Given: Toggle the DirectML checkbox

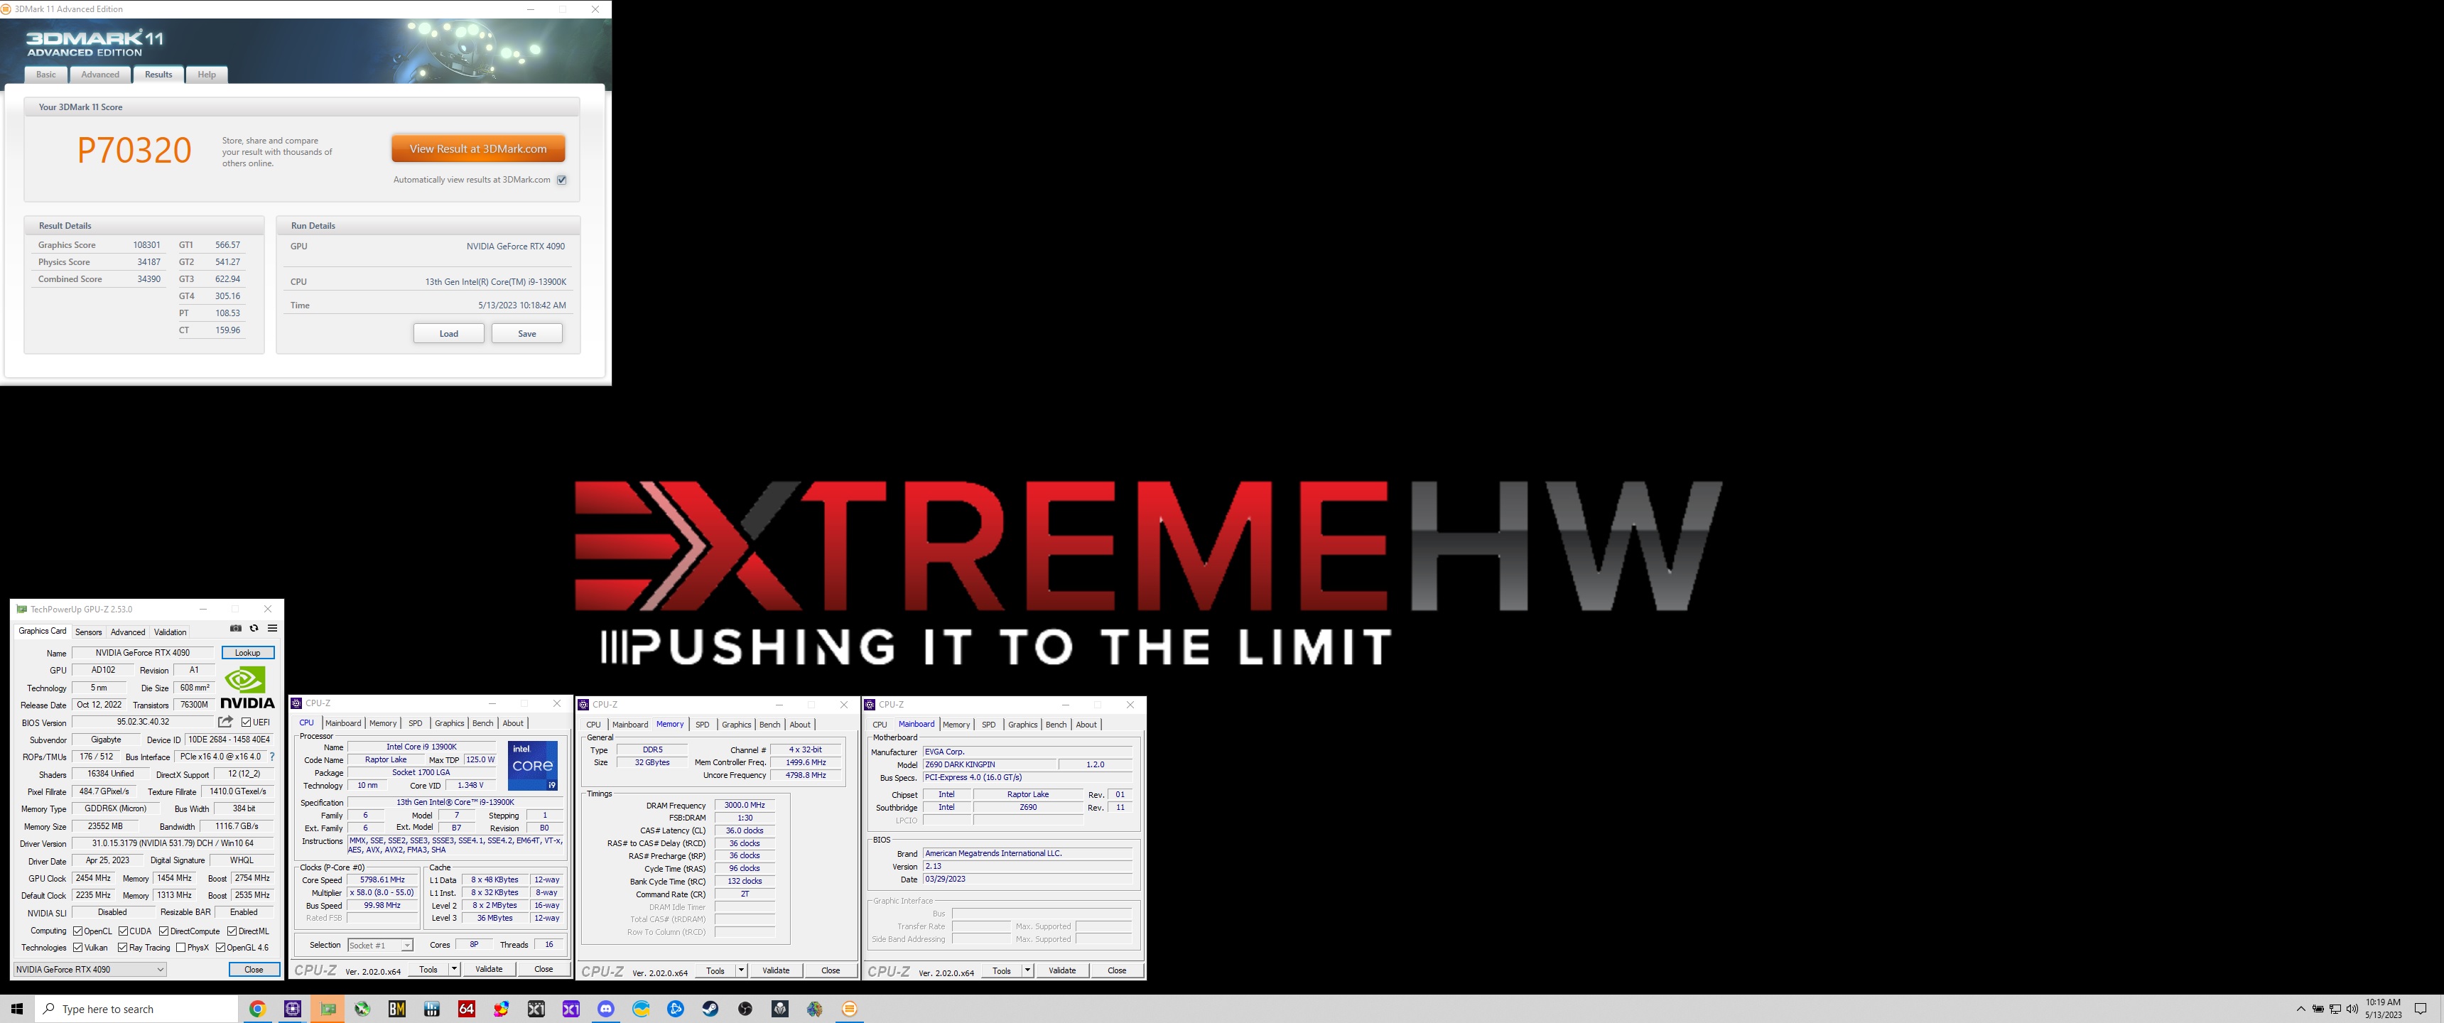Looking at the screenshot, I should [232, 931].
